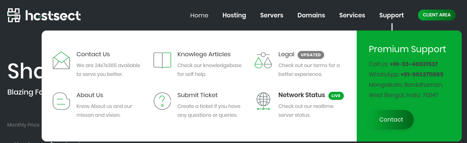Click the Monthly Price label
This screenshot has height=143, width=467.
[x=23, y=125]
